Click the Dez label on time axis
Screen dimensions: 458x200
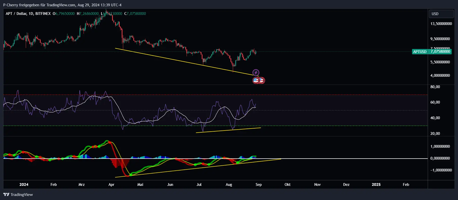pos(346,185)
